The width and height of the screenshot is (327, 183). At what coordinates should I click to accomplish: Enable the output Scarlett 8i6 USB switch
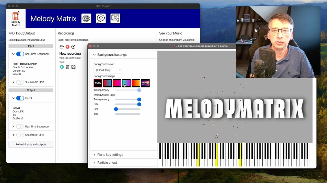click(20, 135)
